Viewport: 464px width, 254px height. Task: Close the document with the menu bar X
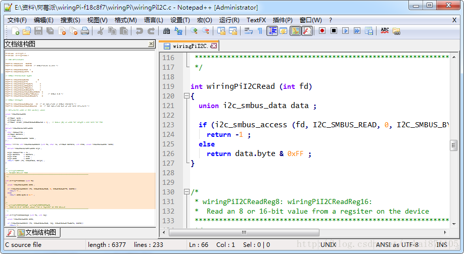[x=454, y=20]
